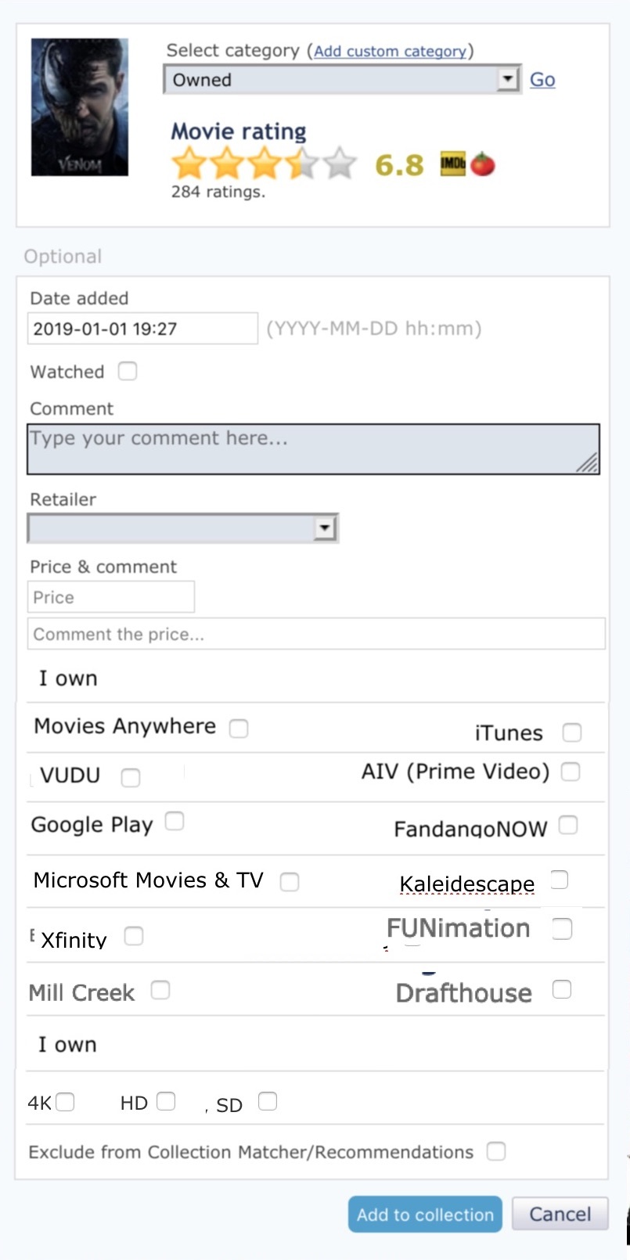This screenshot has width=630, height=1260.
Task: Toggle the Watched checkbox
Action: [x=128, y=371]
